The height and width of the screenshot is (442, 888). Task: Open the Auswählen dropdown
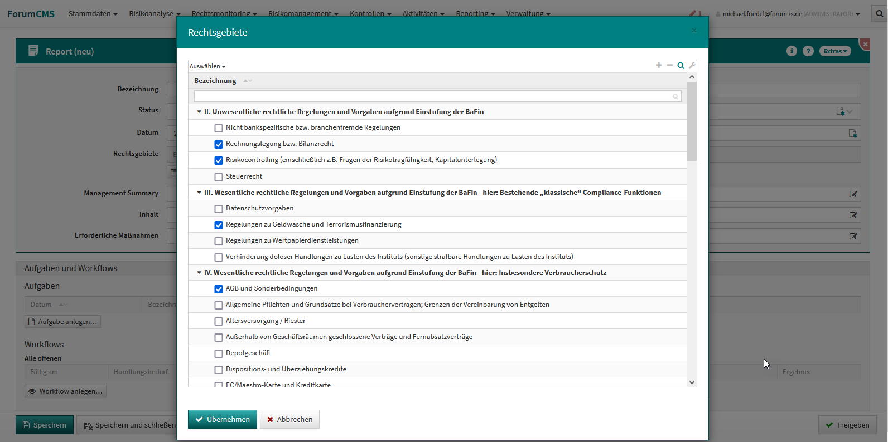pos(207,66)
